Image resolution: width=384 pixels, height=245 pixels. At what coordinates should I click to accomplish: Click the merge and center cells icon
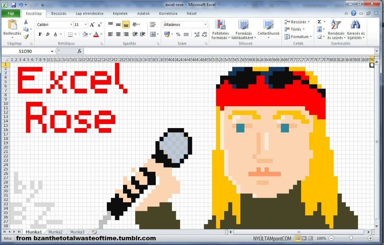pyautogui.click(x=153, y=34)
